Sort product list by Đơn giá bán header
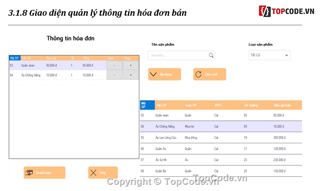325x191 pixels. (x=282, y=105)
